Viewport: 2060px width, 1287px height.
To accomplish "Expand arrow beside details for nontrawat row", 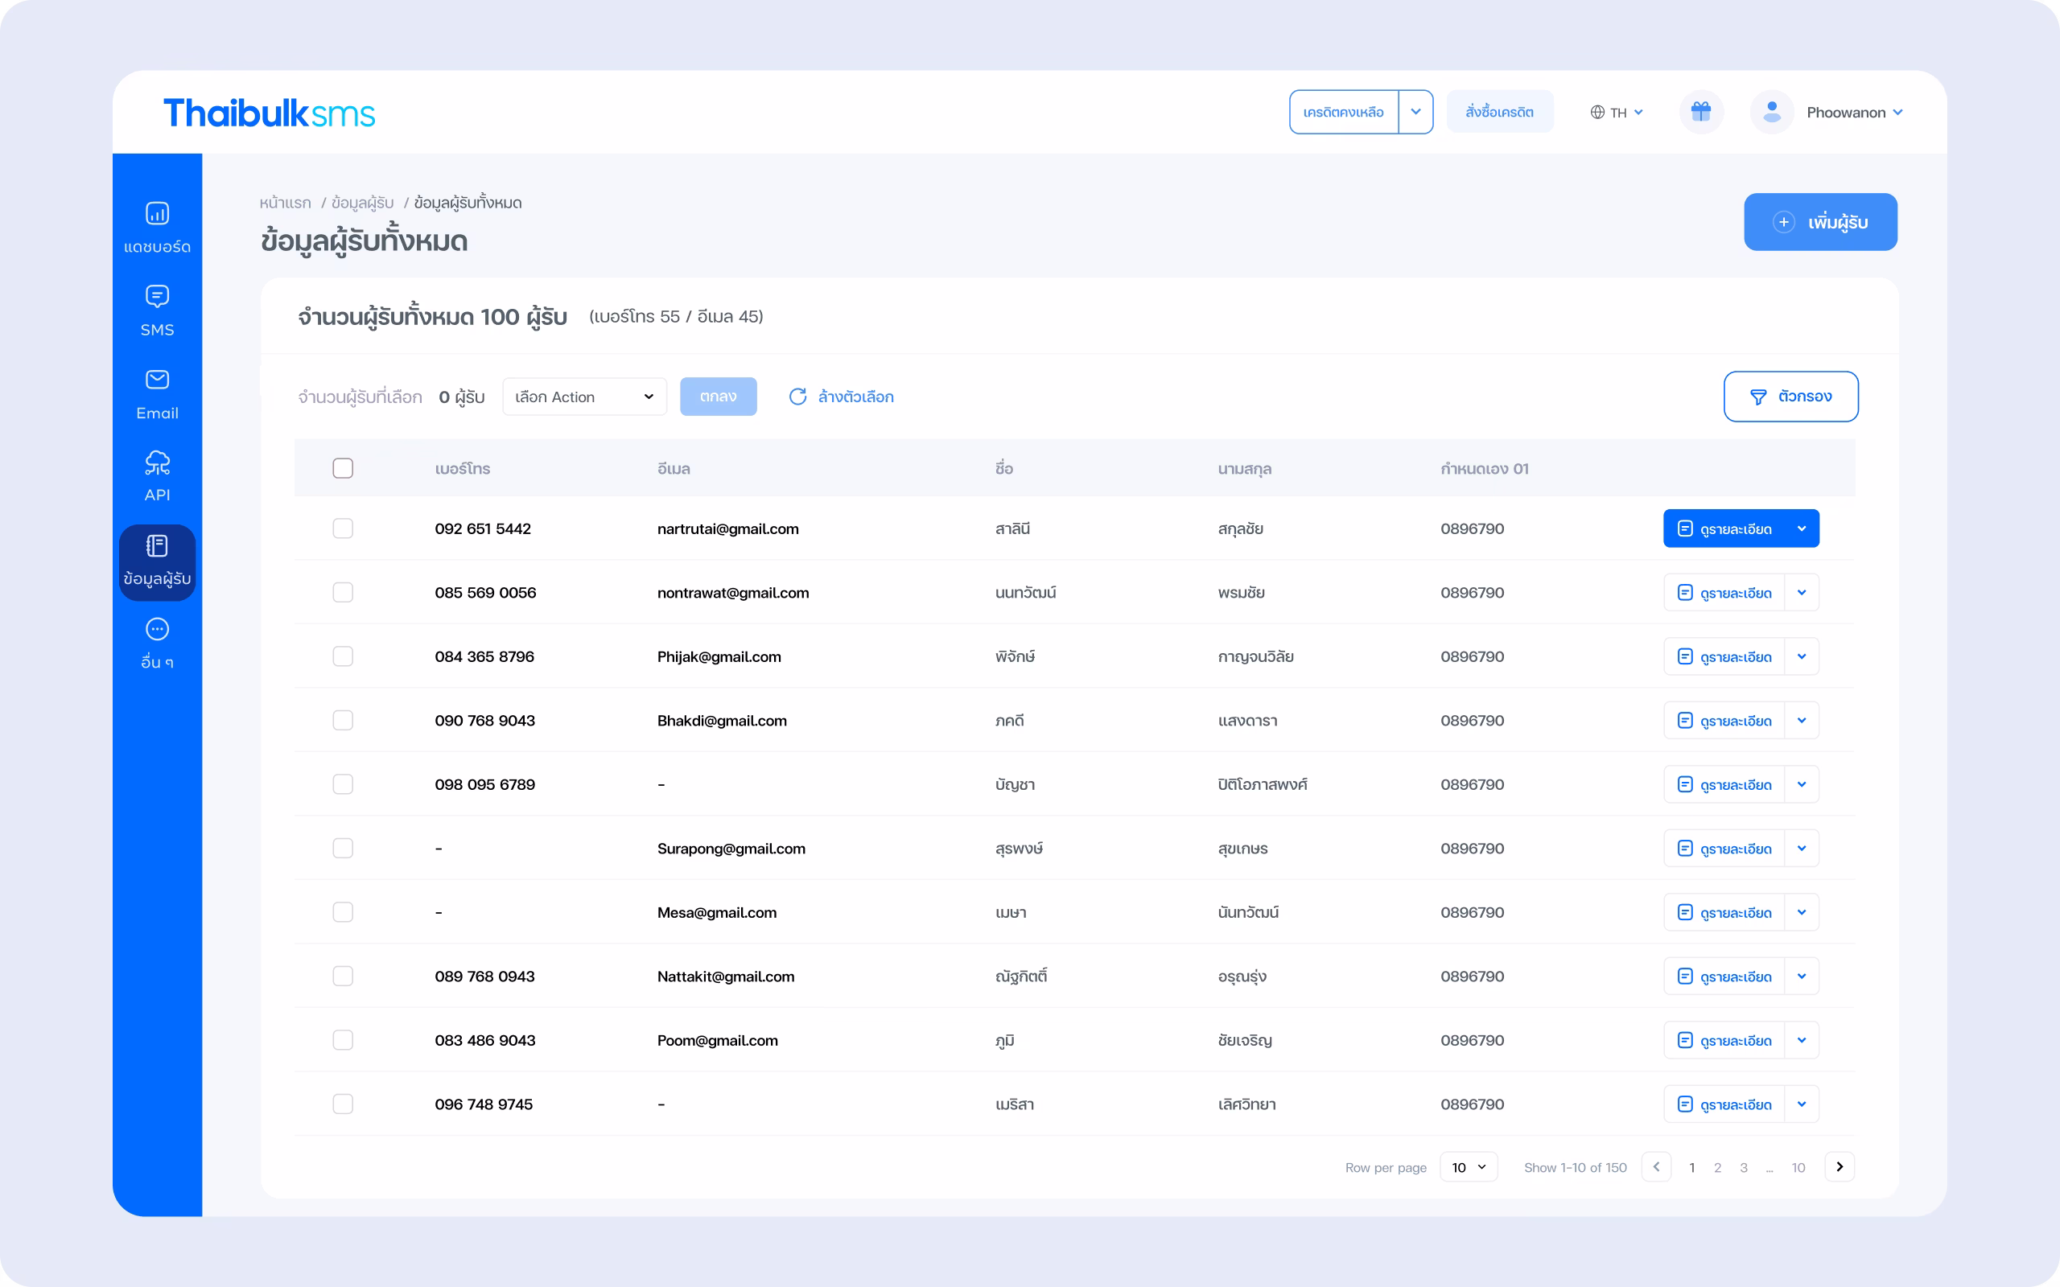I will (1801, 593).
